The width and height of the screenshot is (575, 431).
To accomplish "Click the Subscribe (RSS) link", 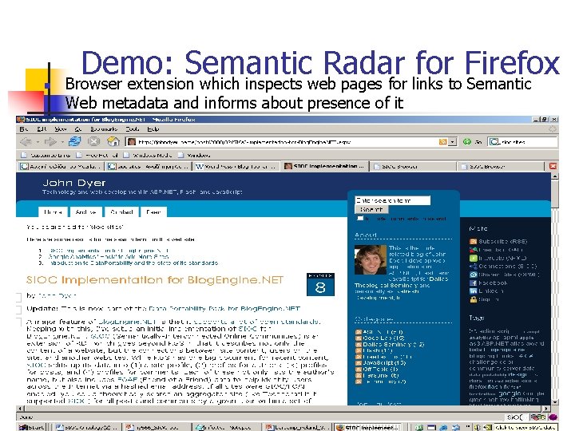I will tap(503, 241).
